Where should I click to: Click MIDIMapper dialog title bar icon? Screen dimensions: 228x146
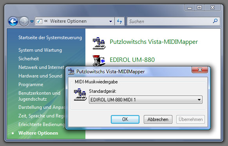pos(71,72)
